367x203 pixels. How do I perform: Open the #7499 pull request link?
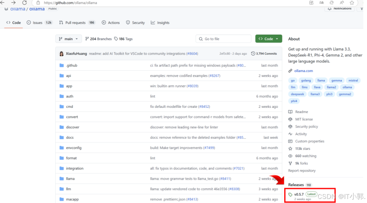209,148
